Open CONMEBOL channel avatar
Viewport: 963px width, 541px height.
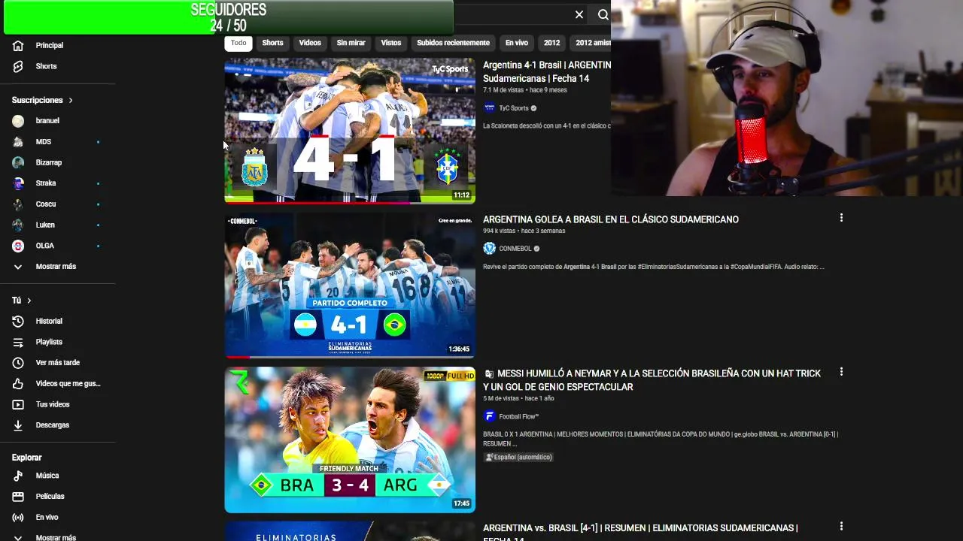point(489,248)
